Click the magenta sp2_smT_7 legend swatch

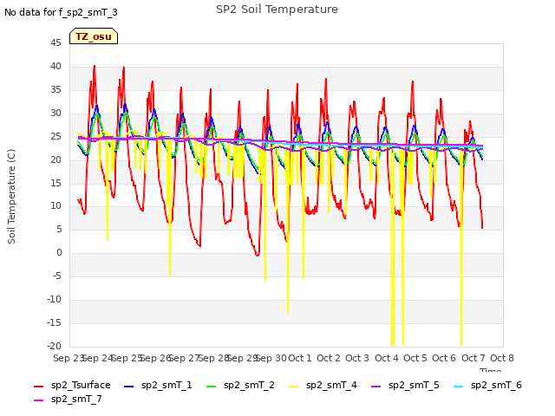click(38, 400)
